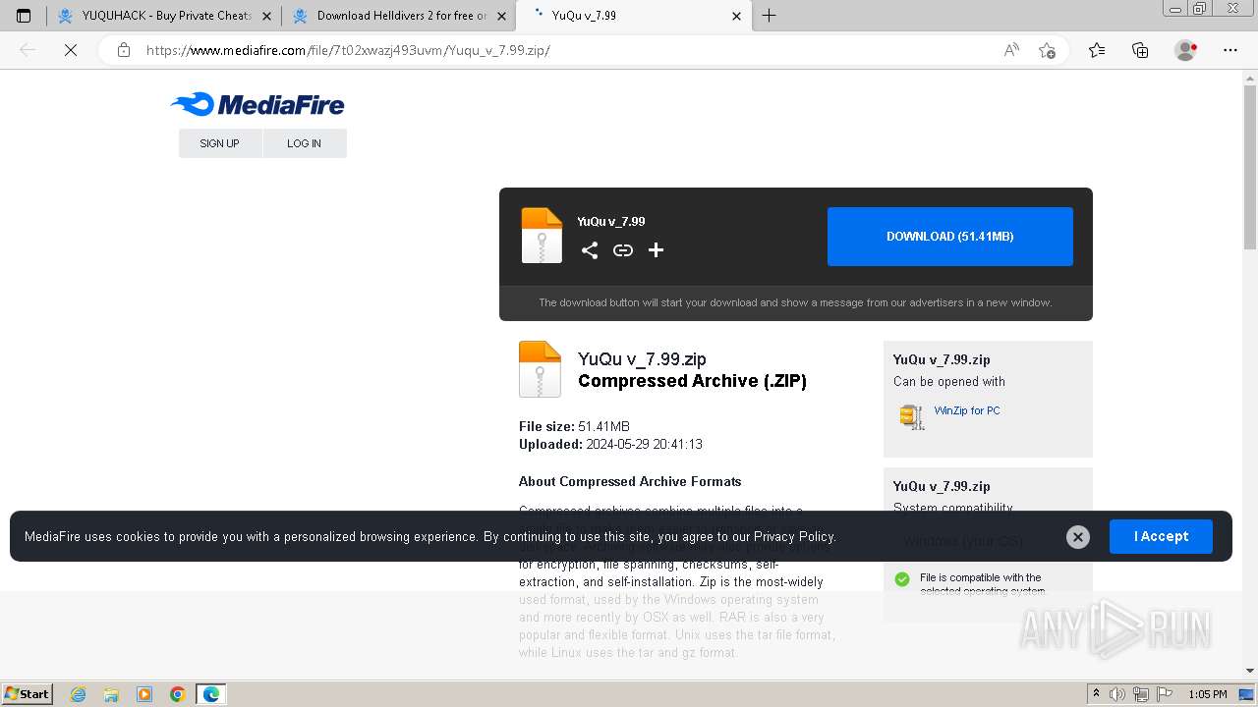This screenshot has width=1258, height=707.
Task: Go back with browser back arrow
Action: 28,50
